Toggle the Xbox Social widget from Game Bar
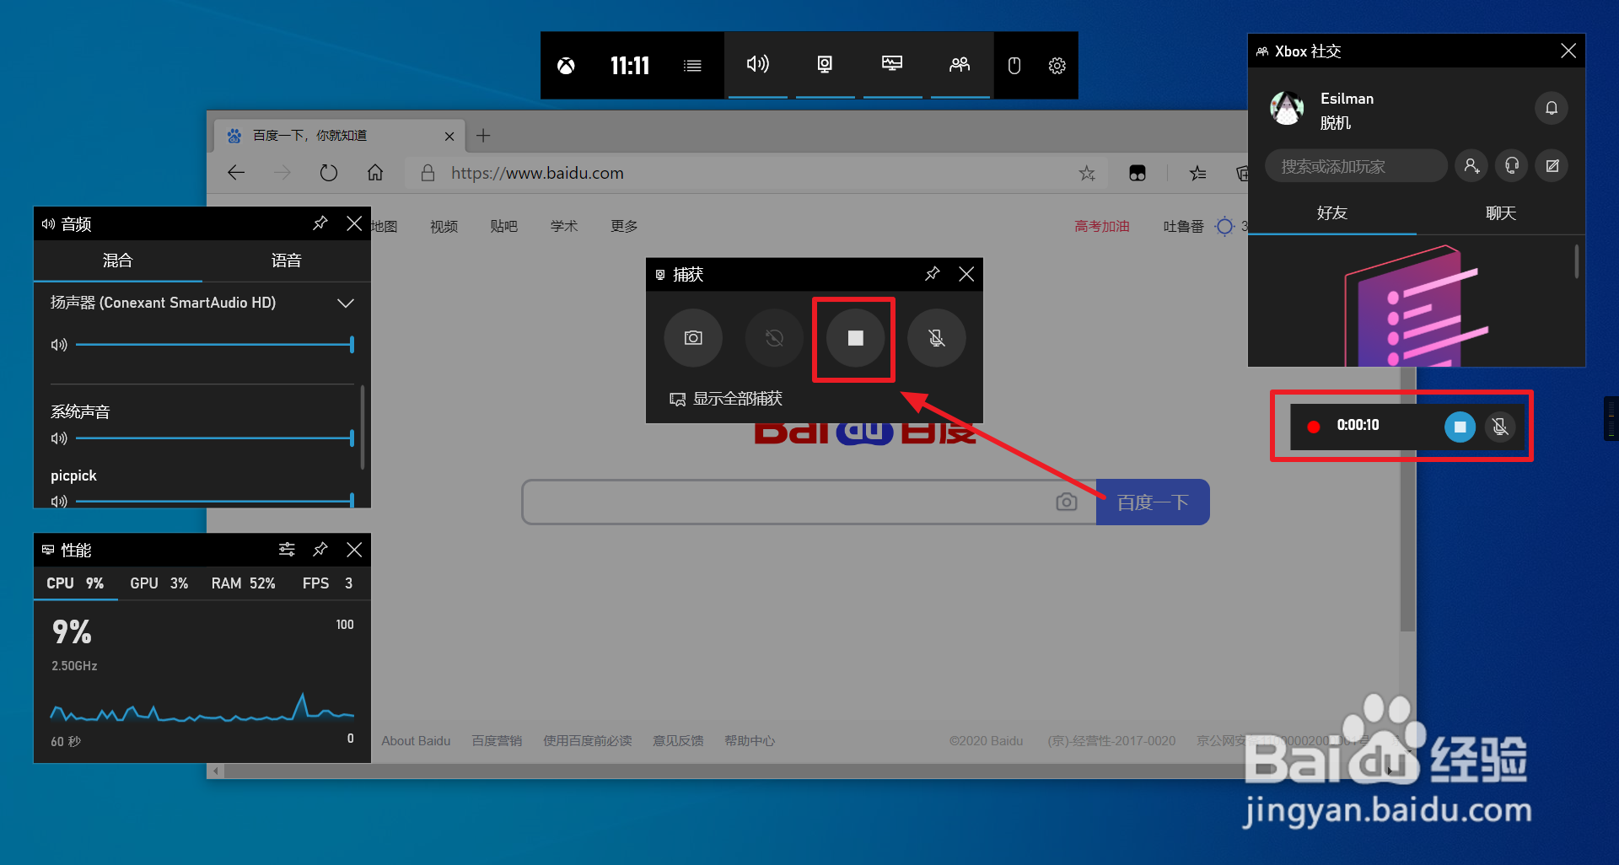The width and height of the screenshot is (1619, 865). [960, 64]
